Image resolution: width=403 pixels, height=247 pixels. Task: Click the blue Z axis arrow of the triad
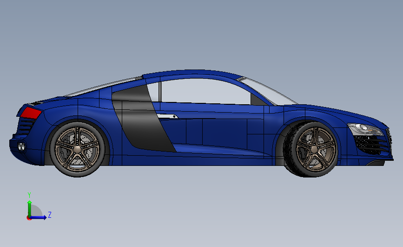39,217
